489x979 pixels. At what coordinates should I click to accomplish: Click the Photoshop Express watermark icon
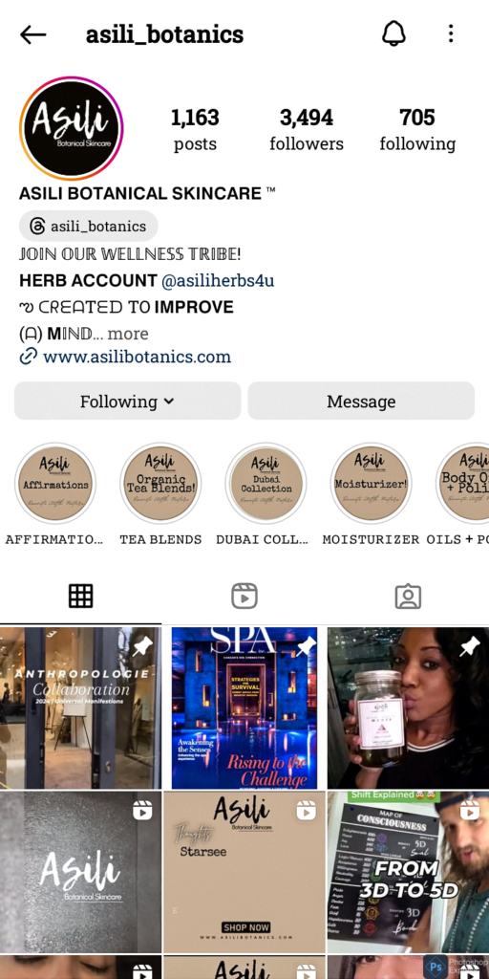(x=437, y=966)
